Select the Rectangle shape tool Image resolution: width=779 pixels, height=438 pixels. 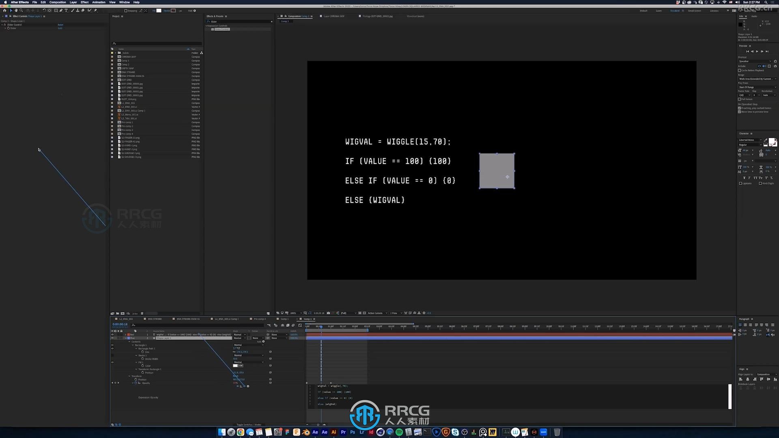(x=56, y=11)
